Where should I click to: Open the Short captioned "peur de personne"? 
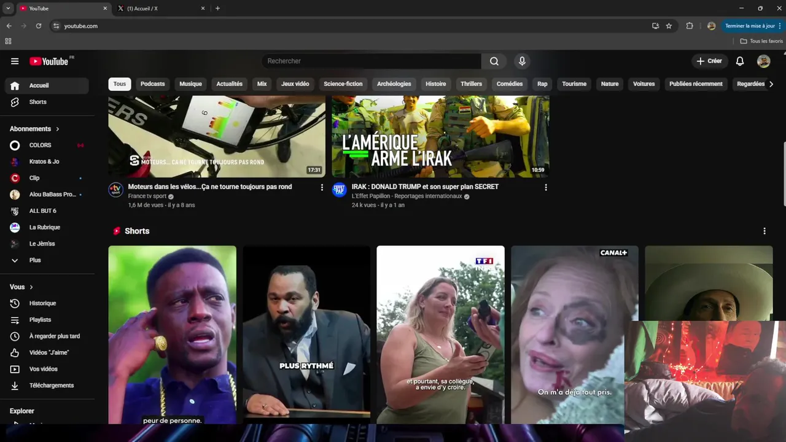coord(173,335)
